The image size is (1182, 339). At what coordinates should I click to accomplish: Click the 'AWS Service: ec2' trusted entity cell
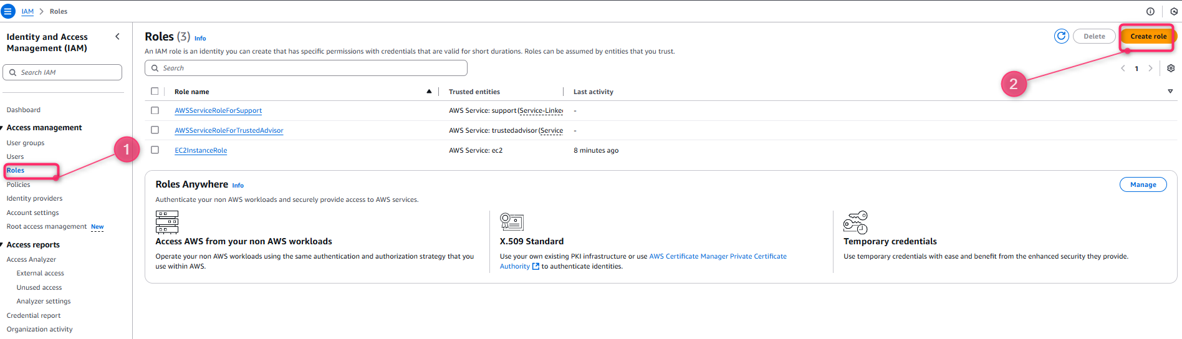(476, 151)
